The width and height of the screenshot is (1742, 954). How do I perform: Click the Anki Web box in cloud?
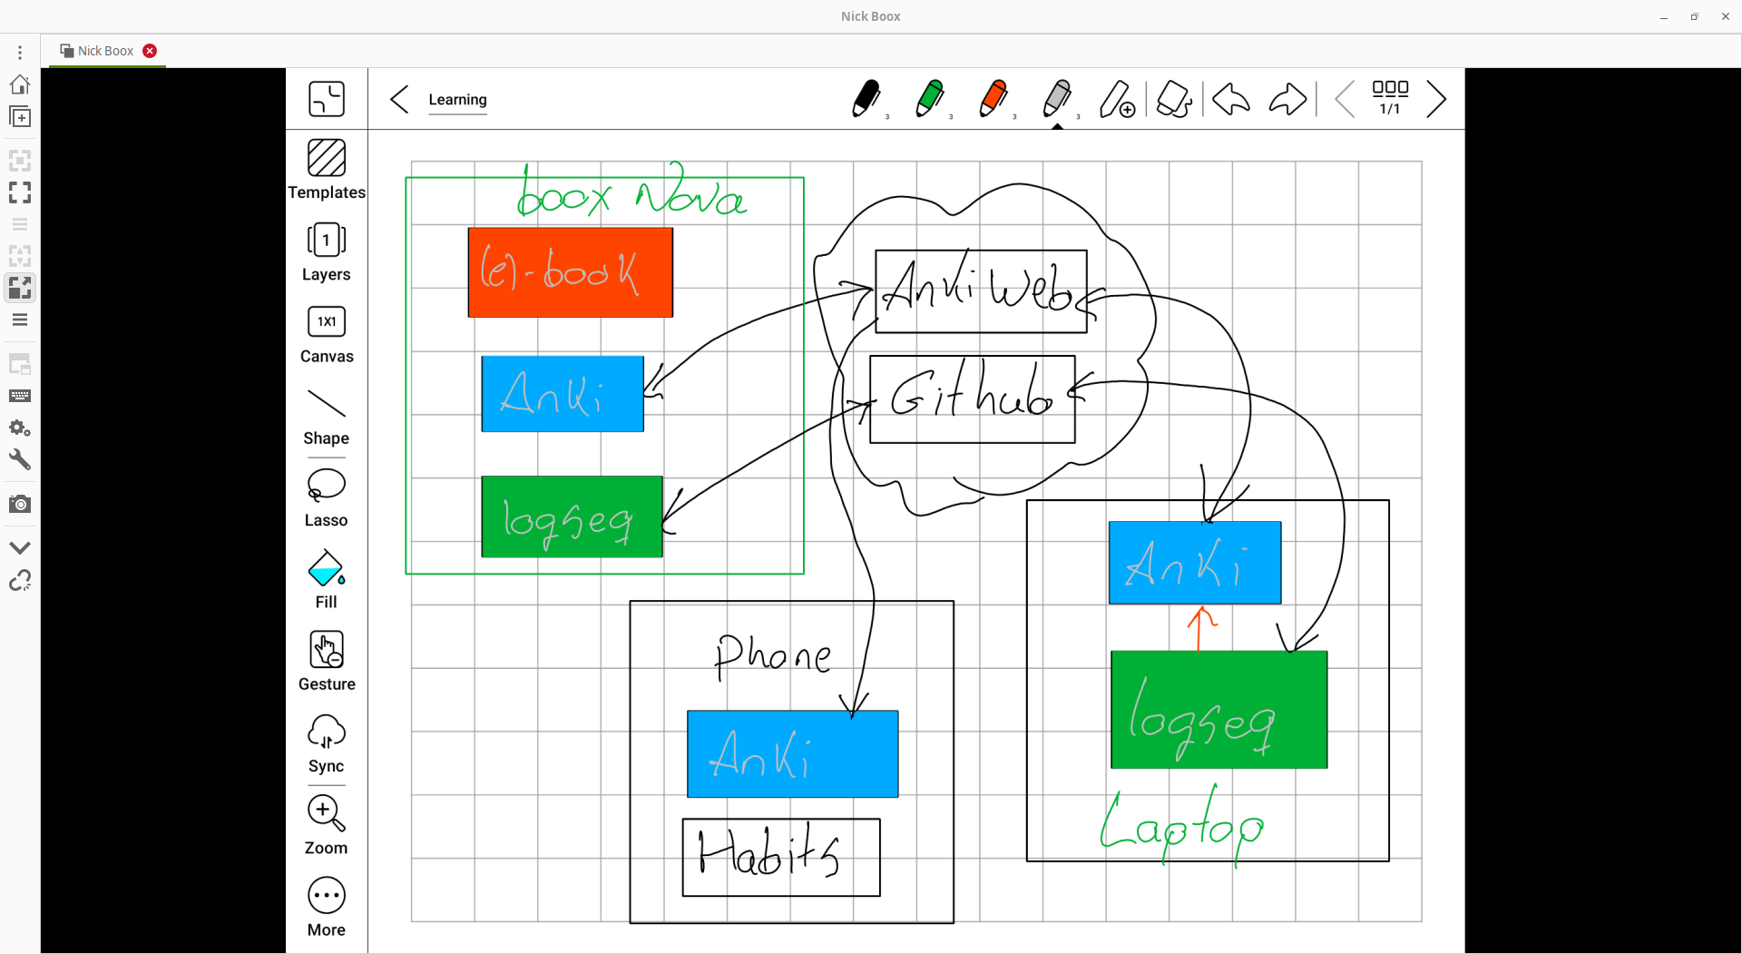click(981, 291)
